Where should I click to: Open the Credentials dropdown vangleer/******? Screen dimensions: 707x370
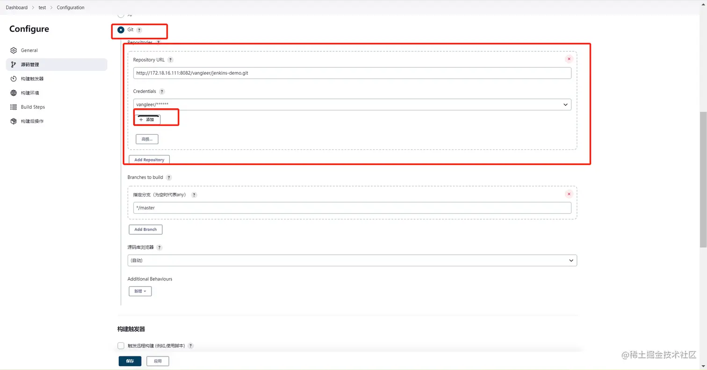point(352,105)
